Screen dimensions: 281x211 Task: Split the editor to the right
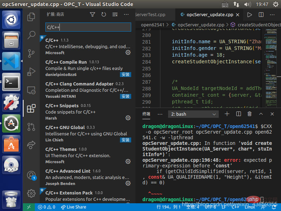(261, 15)
